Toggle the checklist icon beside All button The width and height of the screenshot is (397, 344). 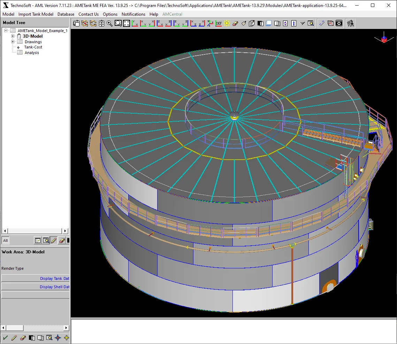click(x=38, y=240)
